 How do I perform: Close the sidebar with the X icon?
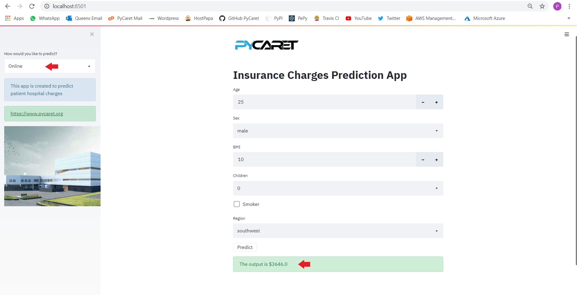92,34
